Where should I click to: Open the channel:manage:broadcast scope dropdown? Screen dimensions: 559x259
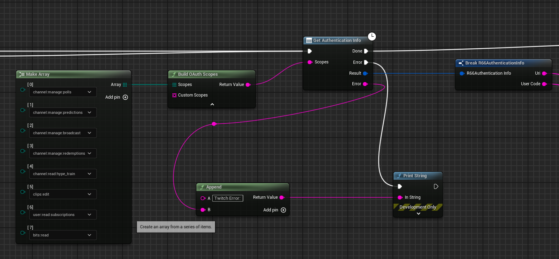click(63, 133)
